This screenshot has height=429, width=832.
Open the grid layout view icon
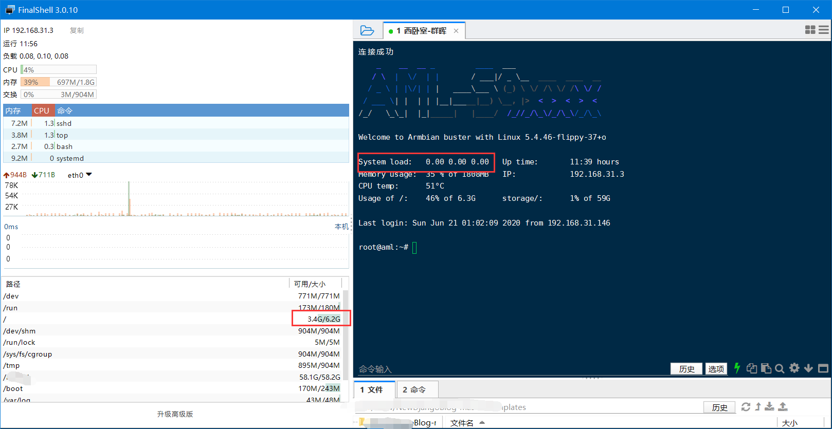810,30
